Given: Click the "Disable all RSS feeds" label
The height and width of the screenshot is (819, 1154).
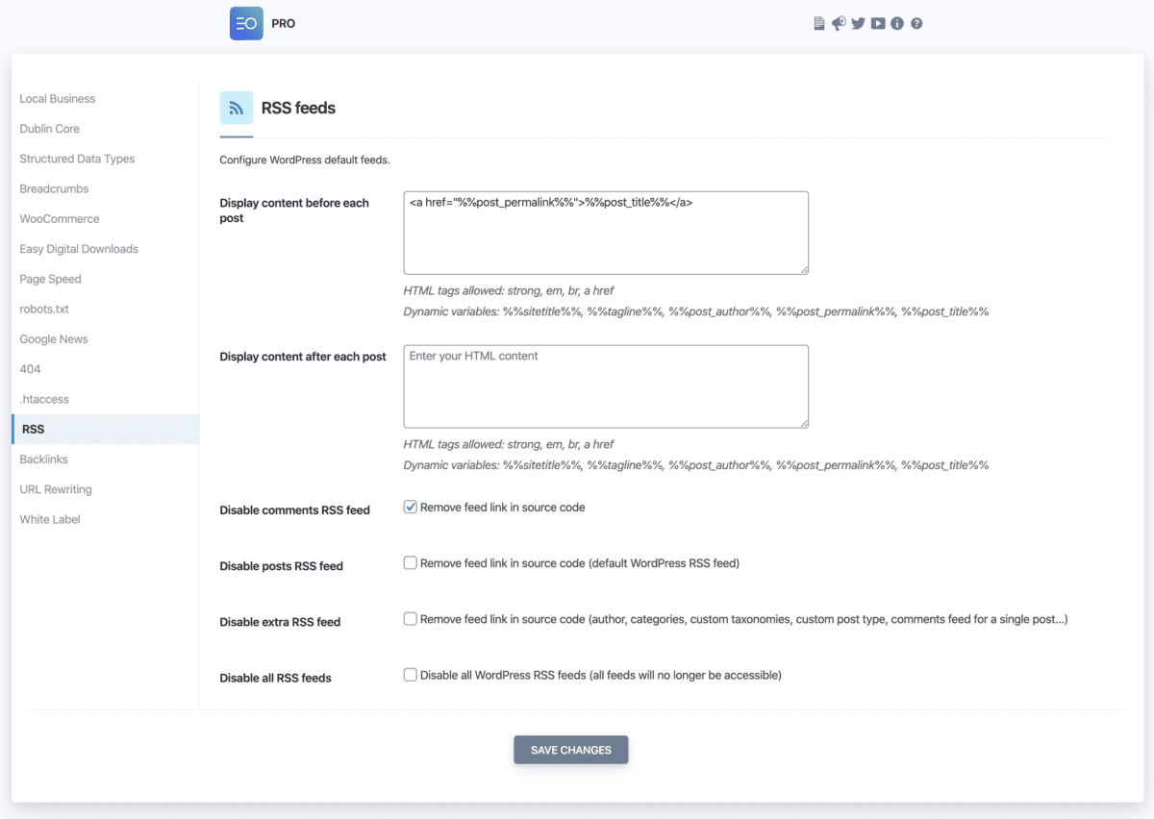Looking at the screenshot, I should click(x=275, y=678).
